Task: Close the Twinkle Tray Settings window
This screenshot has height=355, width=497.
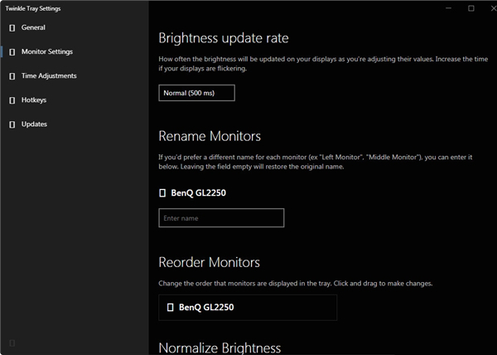Action: pos(489,8)
